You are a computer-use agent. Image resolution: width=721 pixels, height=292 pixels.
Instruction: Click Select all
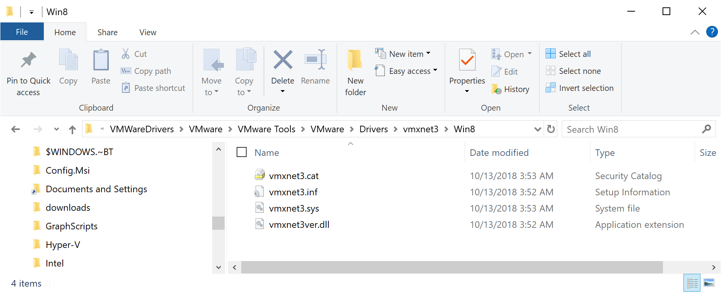pos(568,54)
